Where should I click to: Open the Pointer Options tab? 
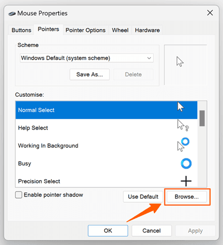click(x=85, y=30)
